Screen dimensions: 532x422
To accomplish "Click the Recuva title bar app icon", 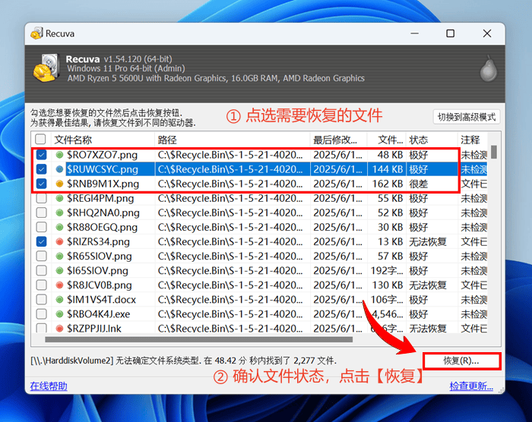I will [36, 33].
